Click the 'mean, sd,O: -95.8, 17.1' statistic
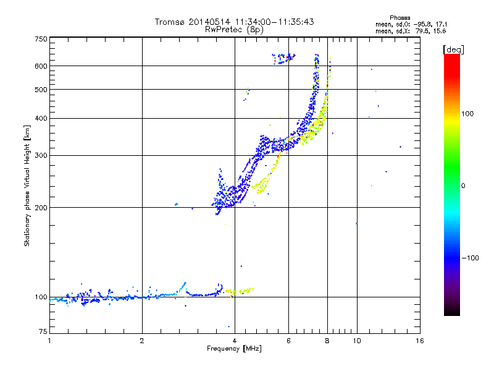 [x=411, y=24]
